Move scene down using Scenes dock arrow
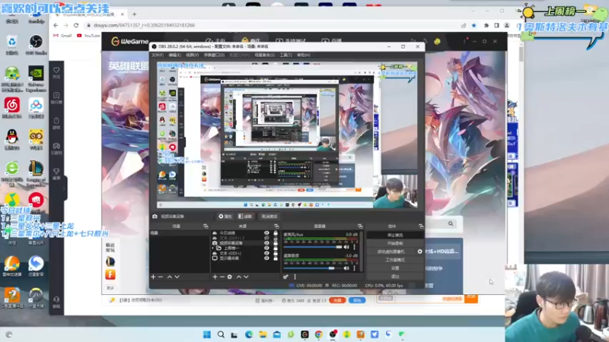The width and height of the screenshot is (609, 342). (x=177, y=277)
